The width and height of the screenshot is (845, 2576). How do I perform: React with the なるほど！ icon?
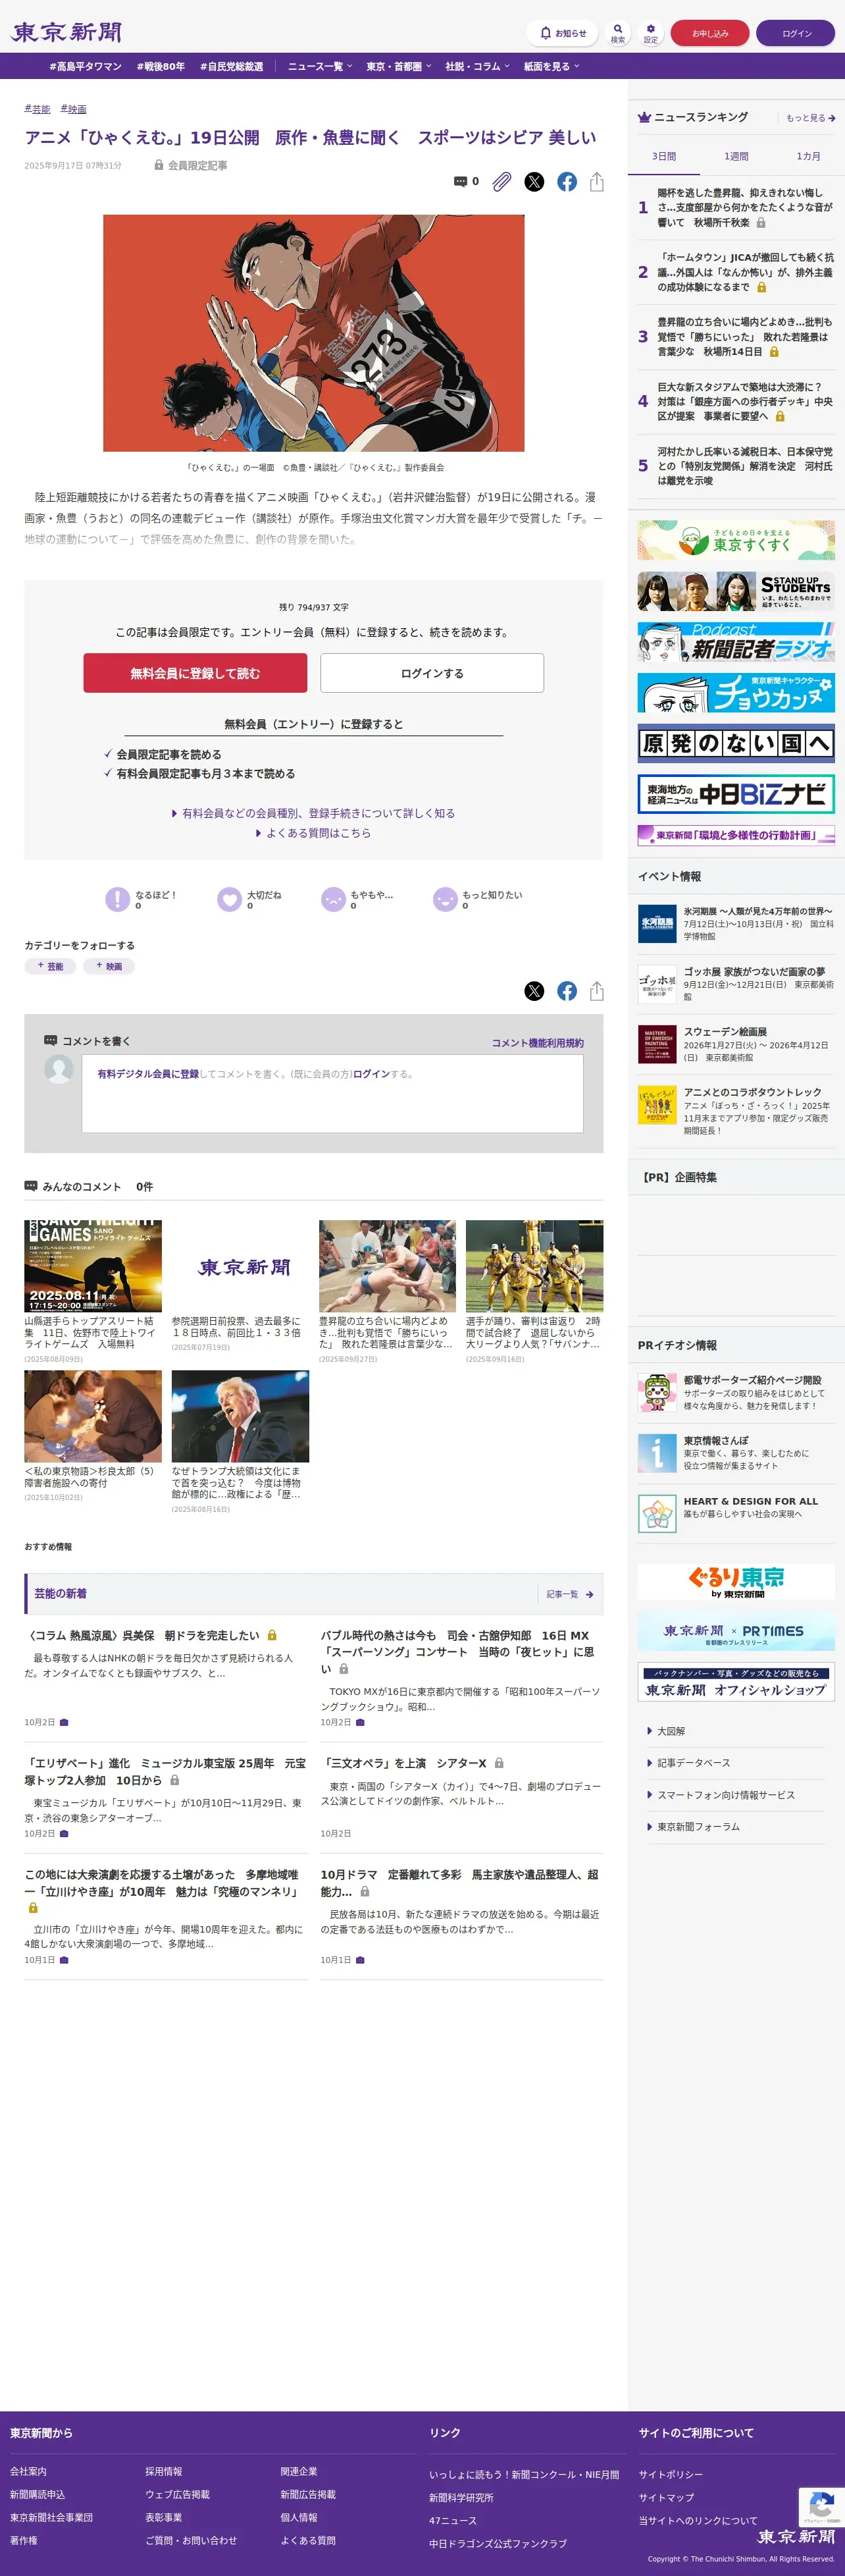[x=117, y=899]
